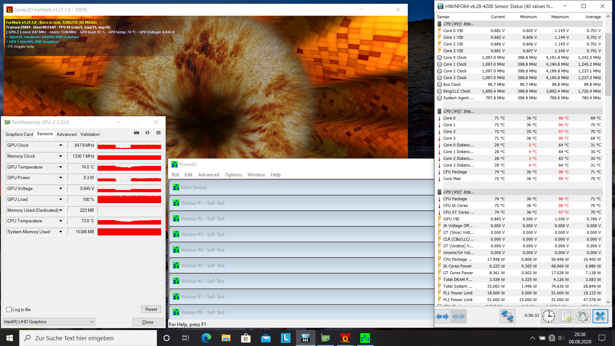Select Core 0 Clock row in HWiNFO
The width and height of the screenshot is (615, 346).
(x=520, y=58)
